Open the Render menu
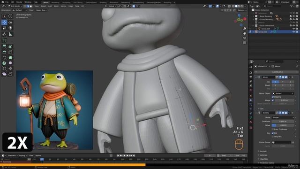Viewport: 300px width, 169px height. pyautogui.click(x=19, y=2)
